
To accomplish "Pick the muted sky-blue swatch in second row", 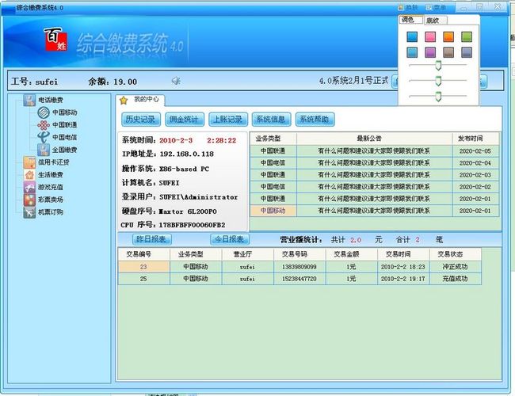I will click(412, 52).
